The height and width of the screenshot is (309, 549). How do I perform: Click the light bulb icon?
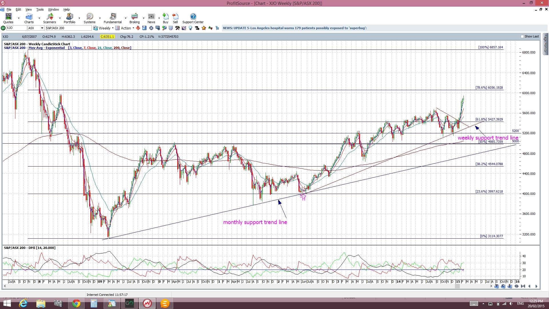[190, 28]
